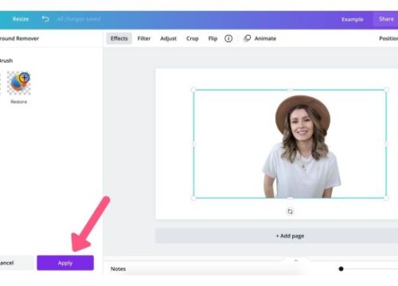Open the Position menu
Viewport: 398px width, 286px height.
[388, 38]
